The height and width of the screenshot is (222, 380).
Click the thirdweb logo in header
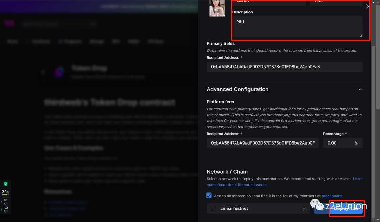tap(9, 24)
